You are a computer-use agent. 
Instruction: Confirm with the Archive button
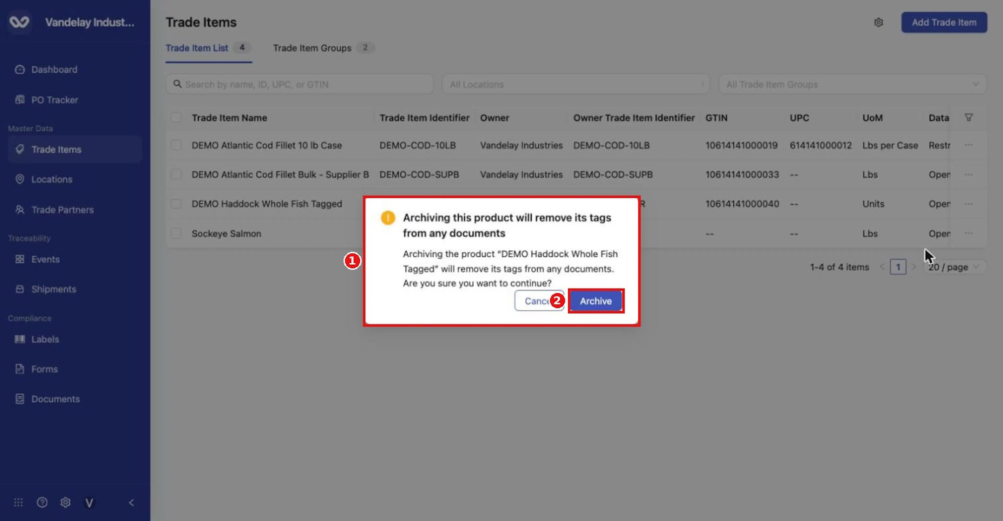596,301
